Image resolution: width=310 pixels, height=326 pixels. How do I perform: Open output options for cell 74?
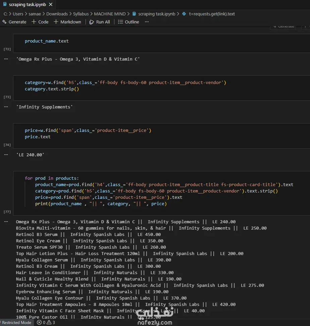click(x=6, y=155)
